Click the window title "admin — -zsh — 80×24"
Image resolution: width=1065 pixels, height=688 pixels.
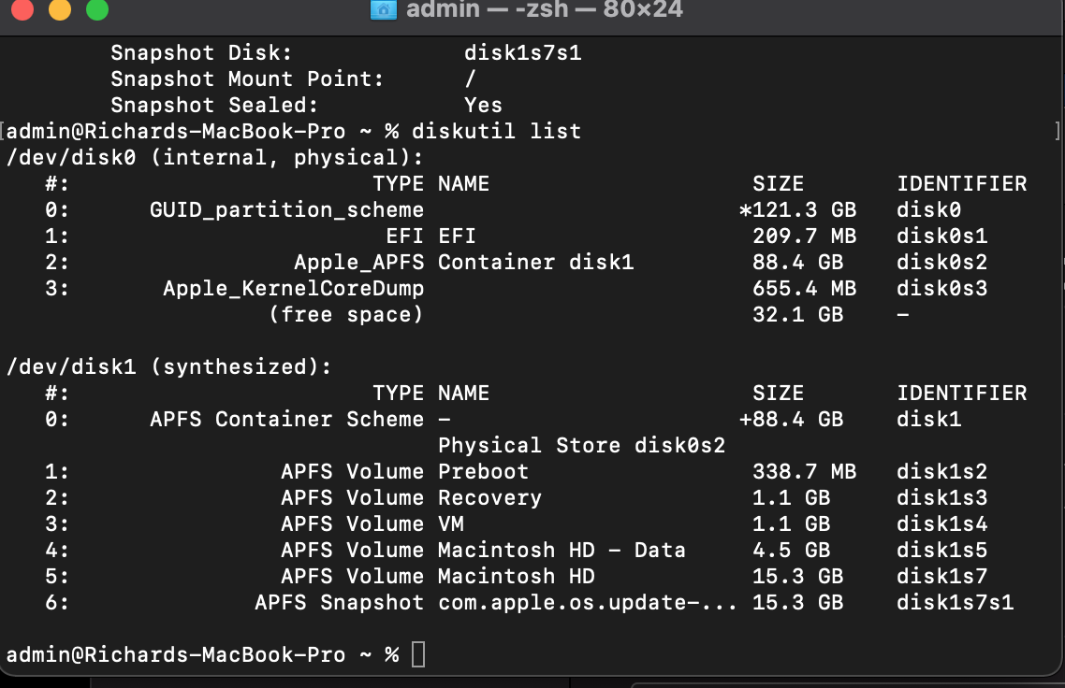(x=544, y=10)
